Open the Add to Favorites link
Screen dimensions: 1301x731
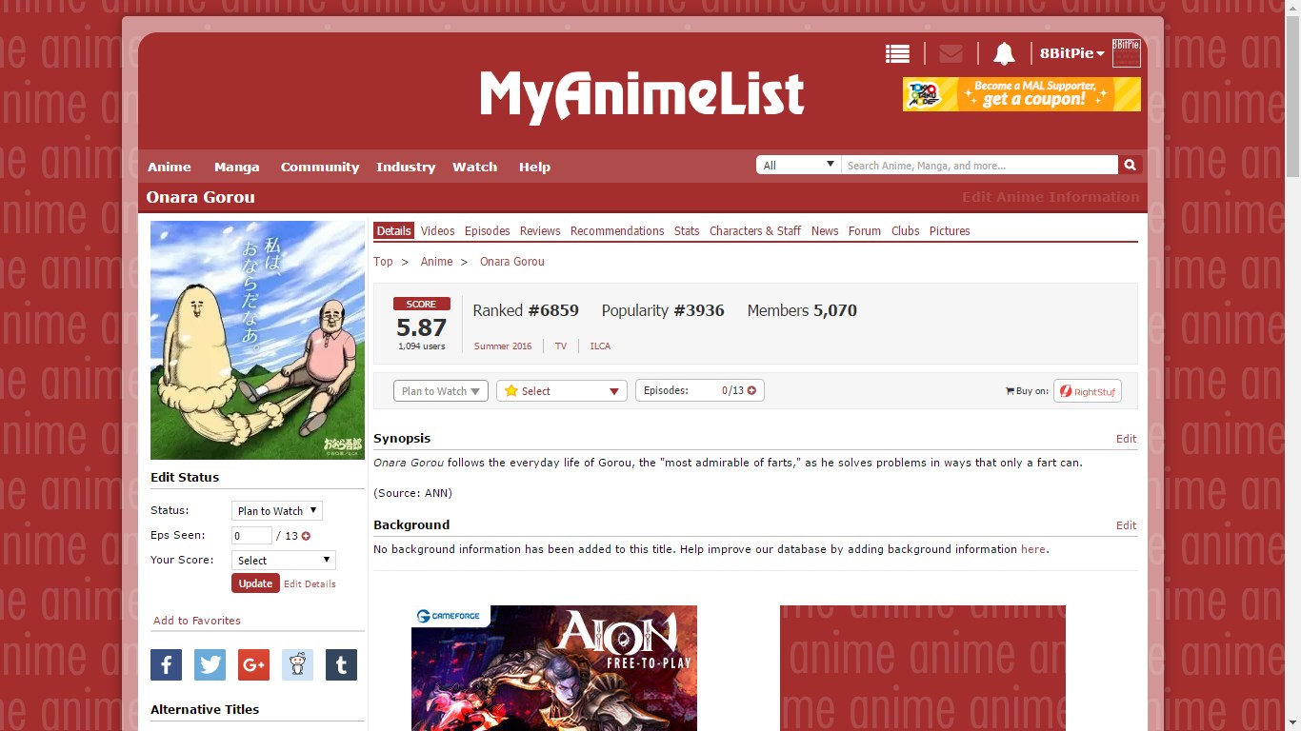[x=196, y=621]
